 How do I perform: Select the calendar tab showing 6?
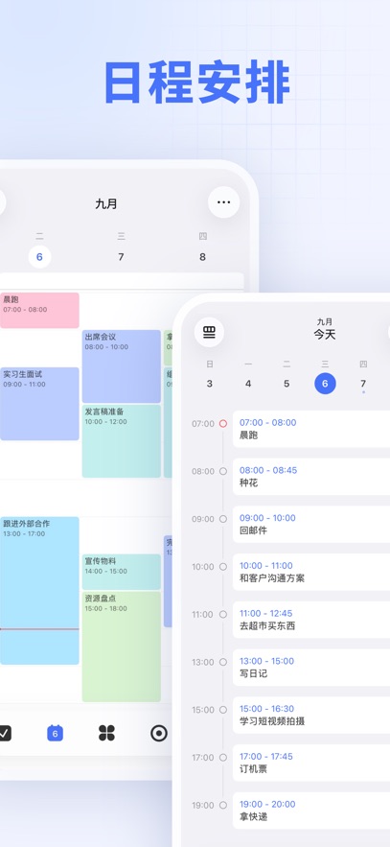(x=55, y=733)
